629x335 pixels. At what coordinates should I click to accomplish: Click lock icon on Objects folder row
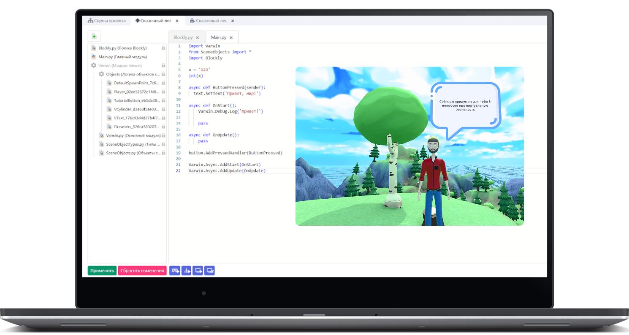point(163,74)
